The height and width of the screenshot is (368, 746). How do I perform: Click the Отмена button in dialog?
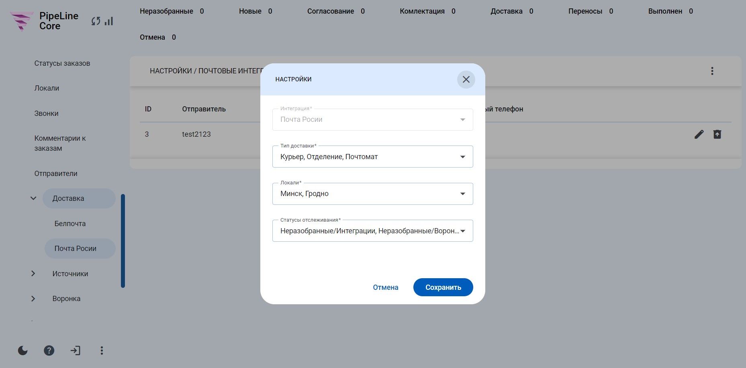pyautogui.click(x=386, y=287)
